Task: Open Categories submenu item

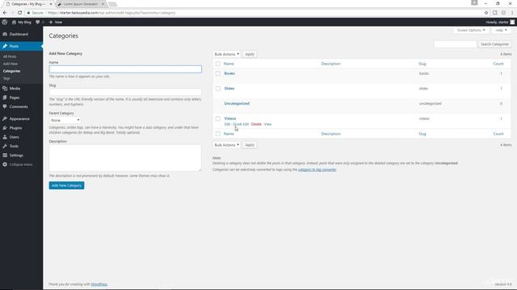Action: click(x=11, y=71)
